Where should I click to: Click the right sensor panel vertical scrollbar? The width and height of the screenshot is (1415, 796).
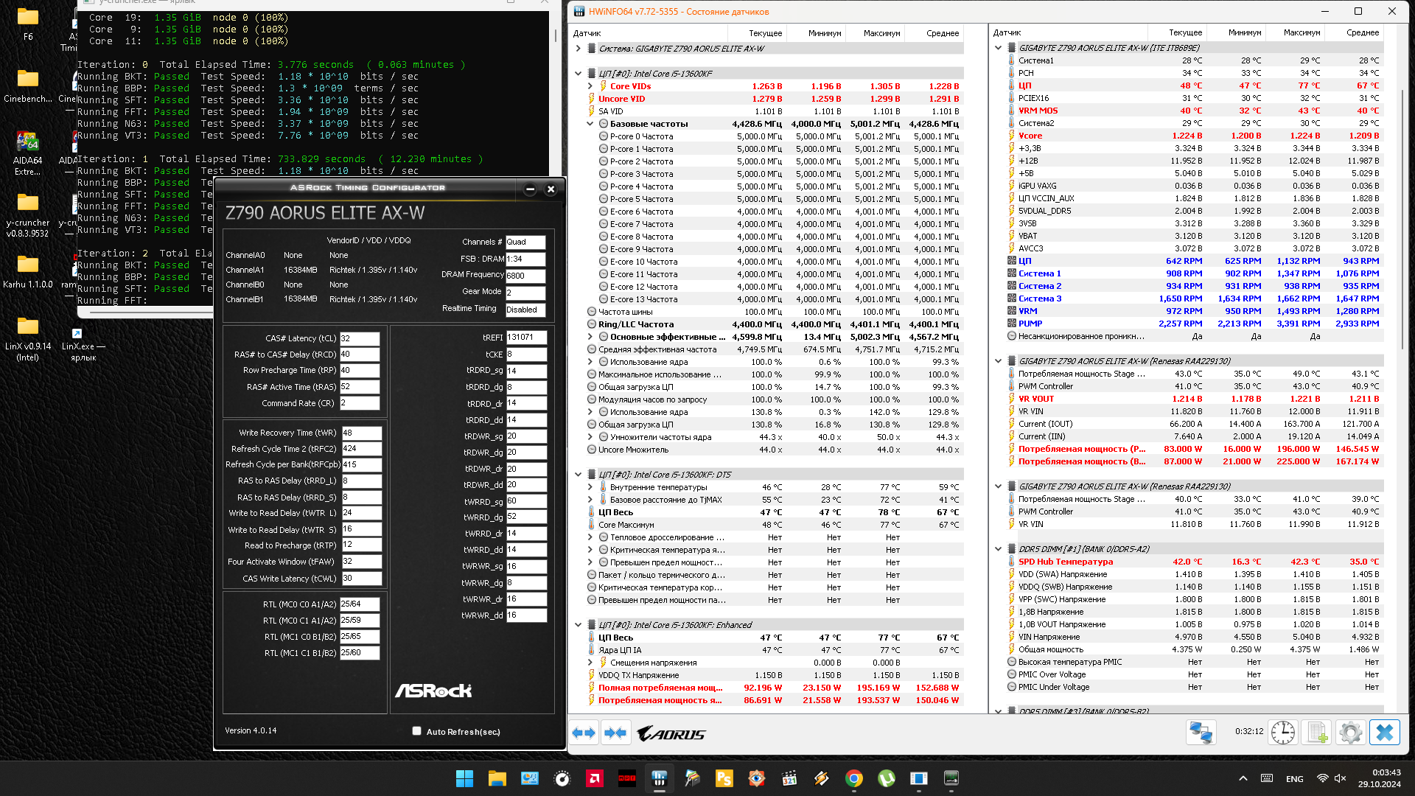1402,221
